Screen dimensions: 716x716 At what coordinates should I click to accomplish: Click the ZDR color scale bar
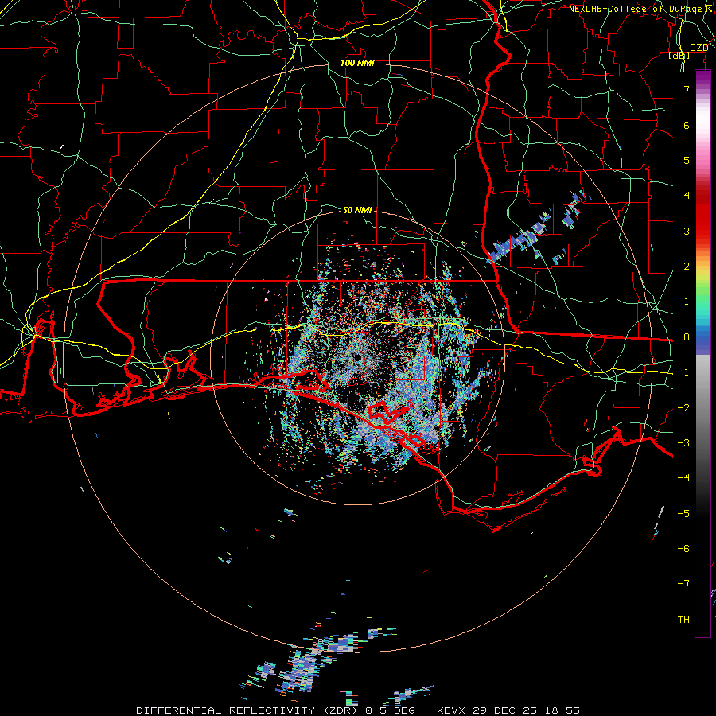(x=702, y=354)
